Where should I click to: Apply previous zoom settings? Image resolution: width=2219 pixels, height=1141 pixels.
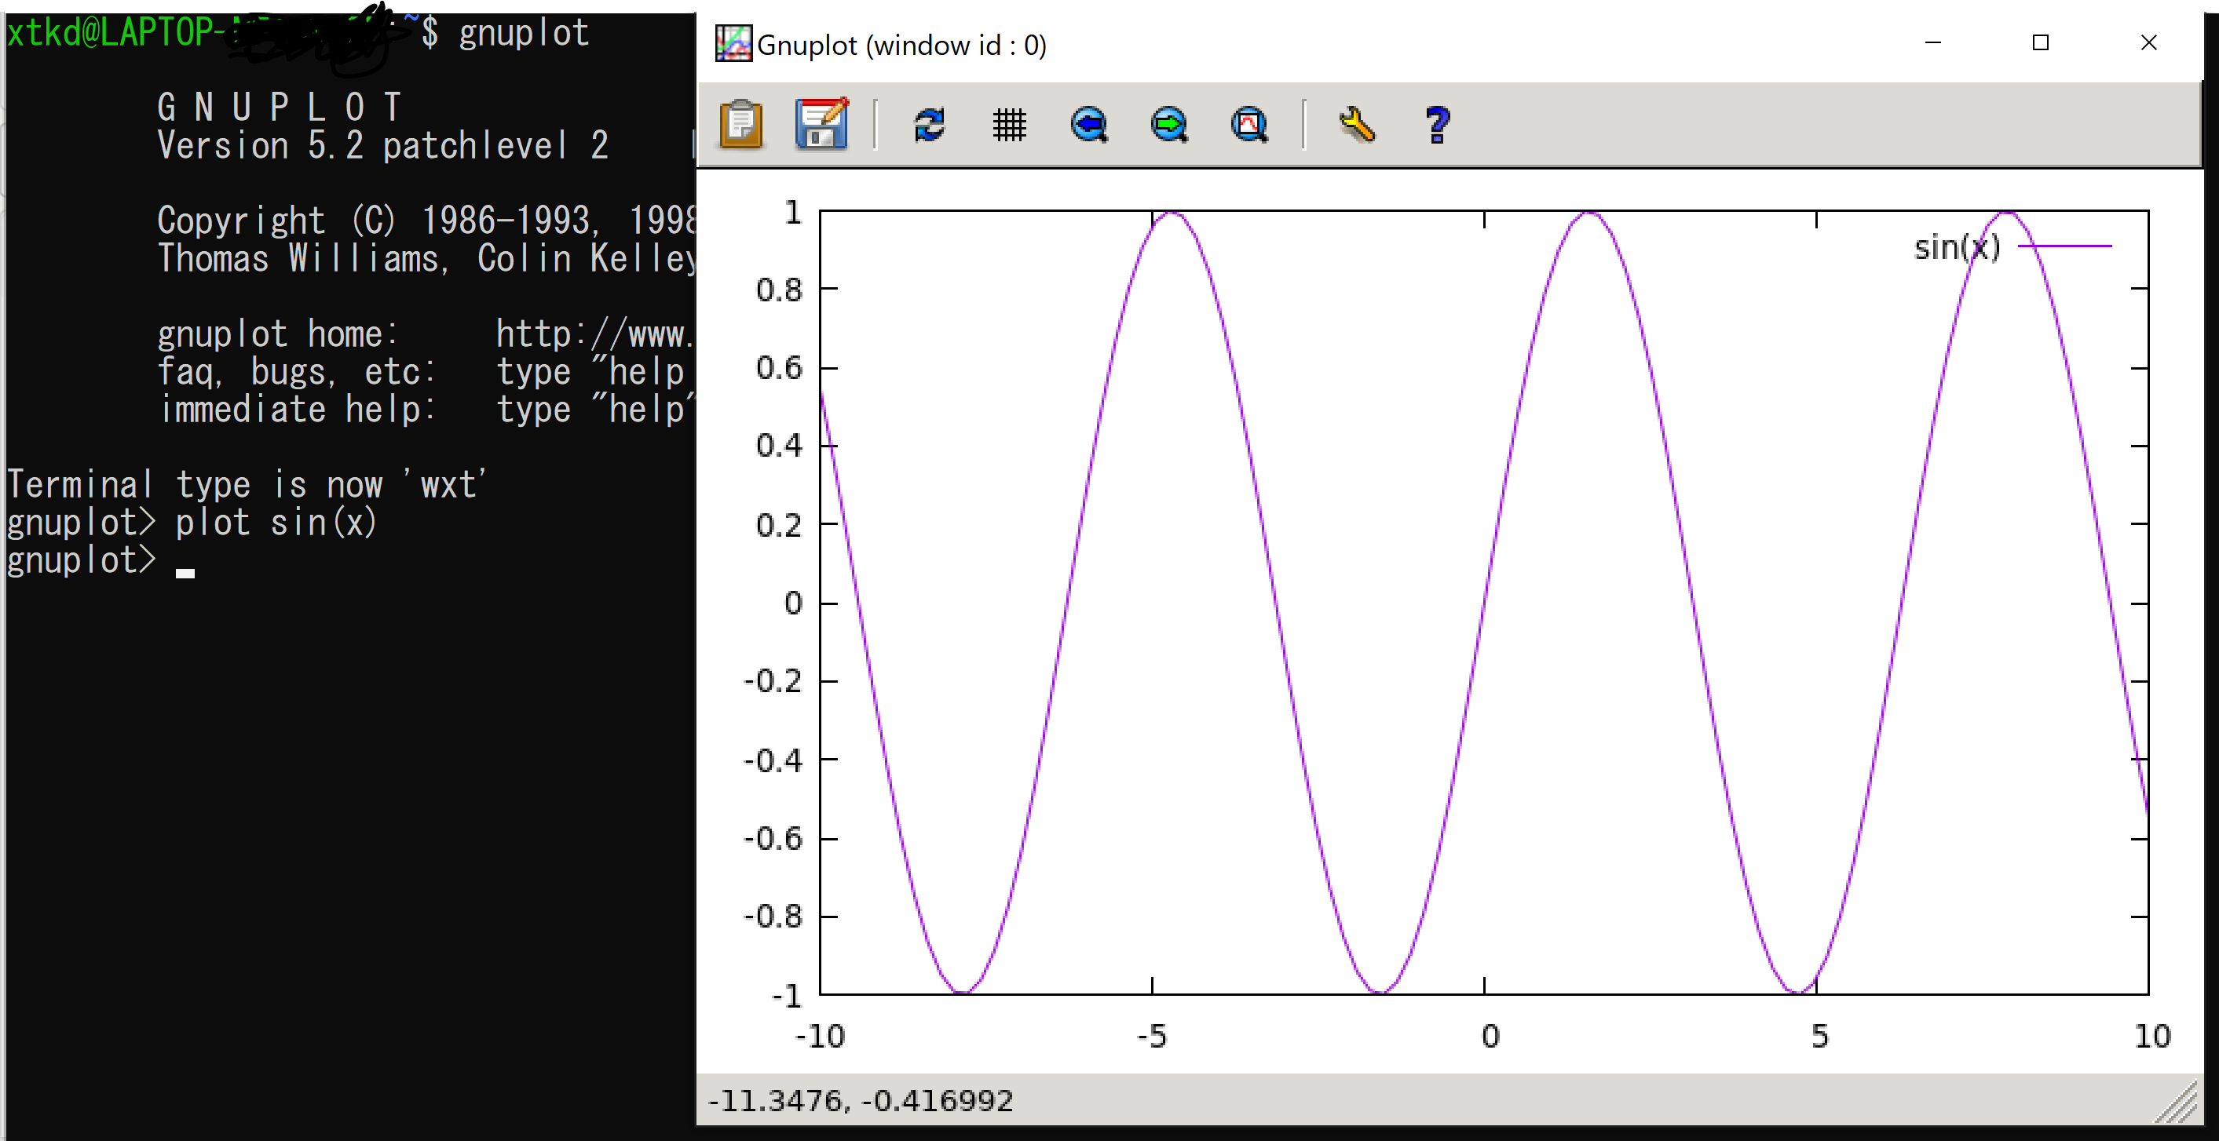tap(1089, 125)
